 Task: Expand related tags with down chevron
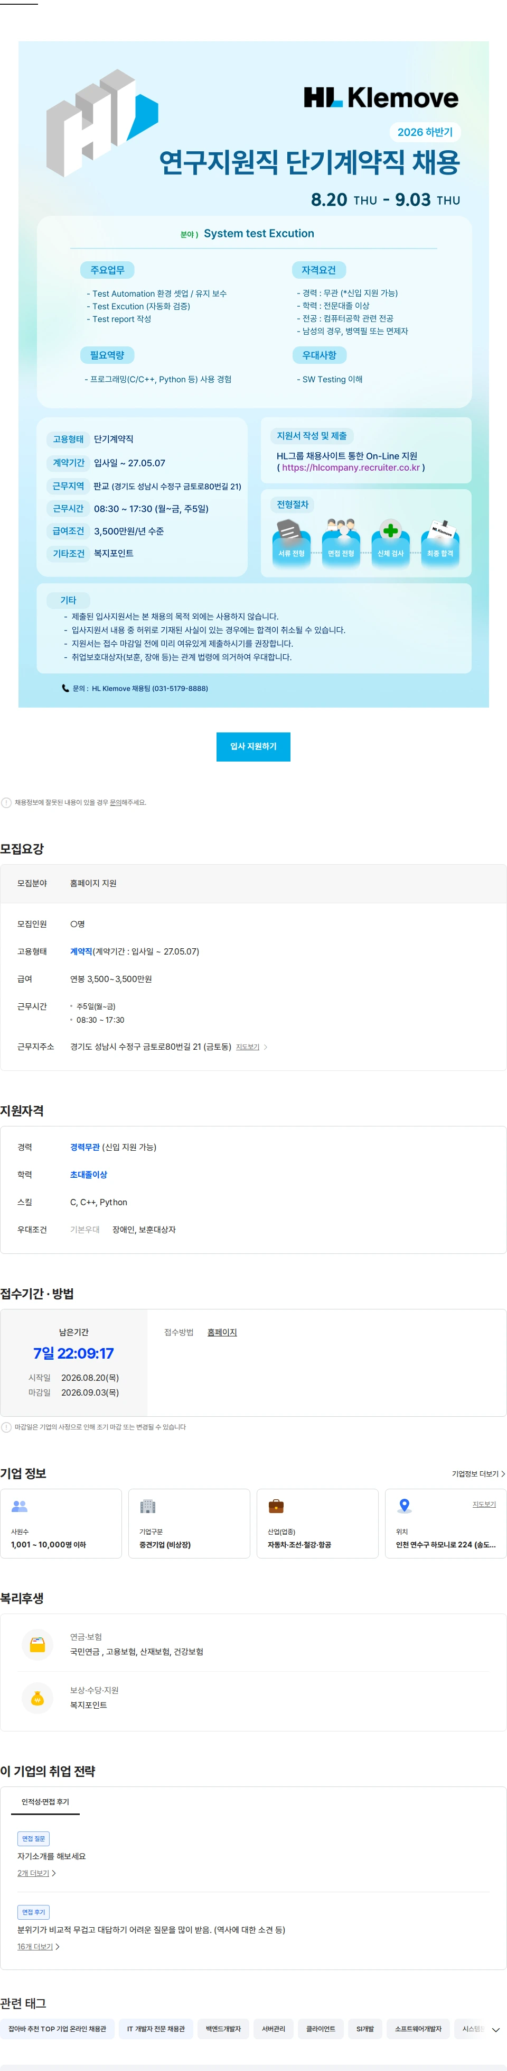tap(496, 2029)
